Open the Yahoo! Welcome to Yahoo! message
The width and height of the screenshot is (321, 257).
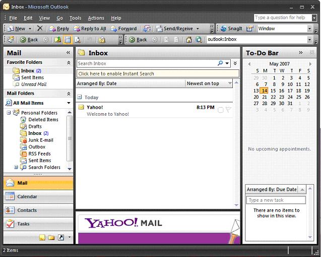(154, 110)
